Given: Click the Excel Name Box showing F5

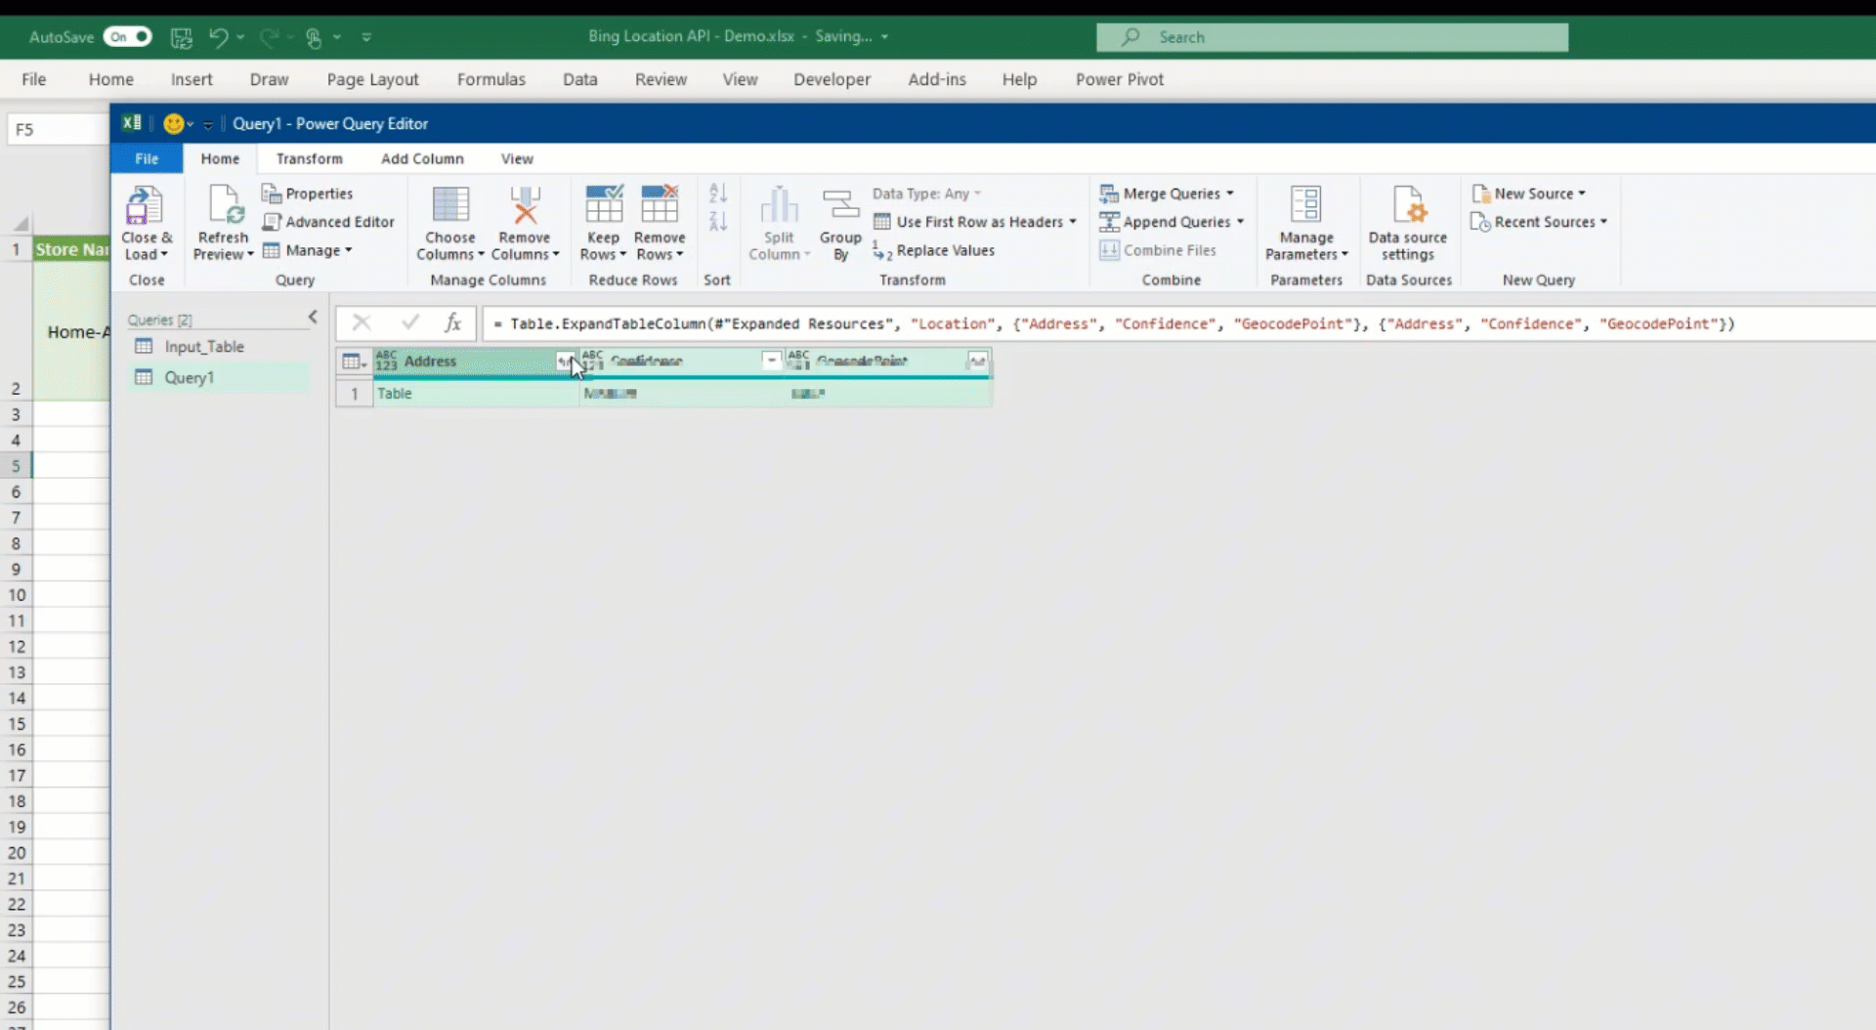Looking at the screenshot, I should coord(57,129).
